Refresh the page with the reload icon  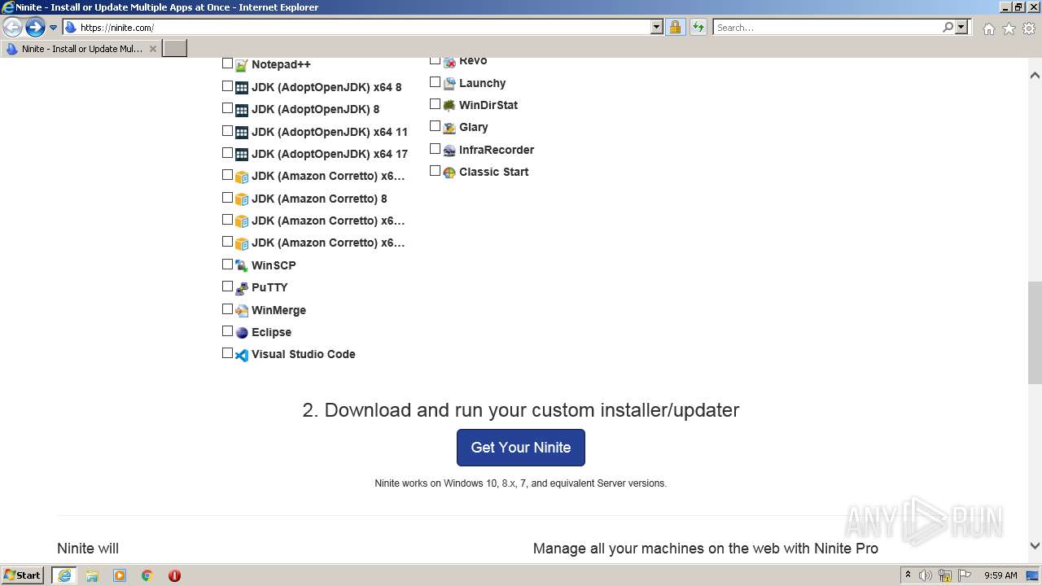click(698, 27)
